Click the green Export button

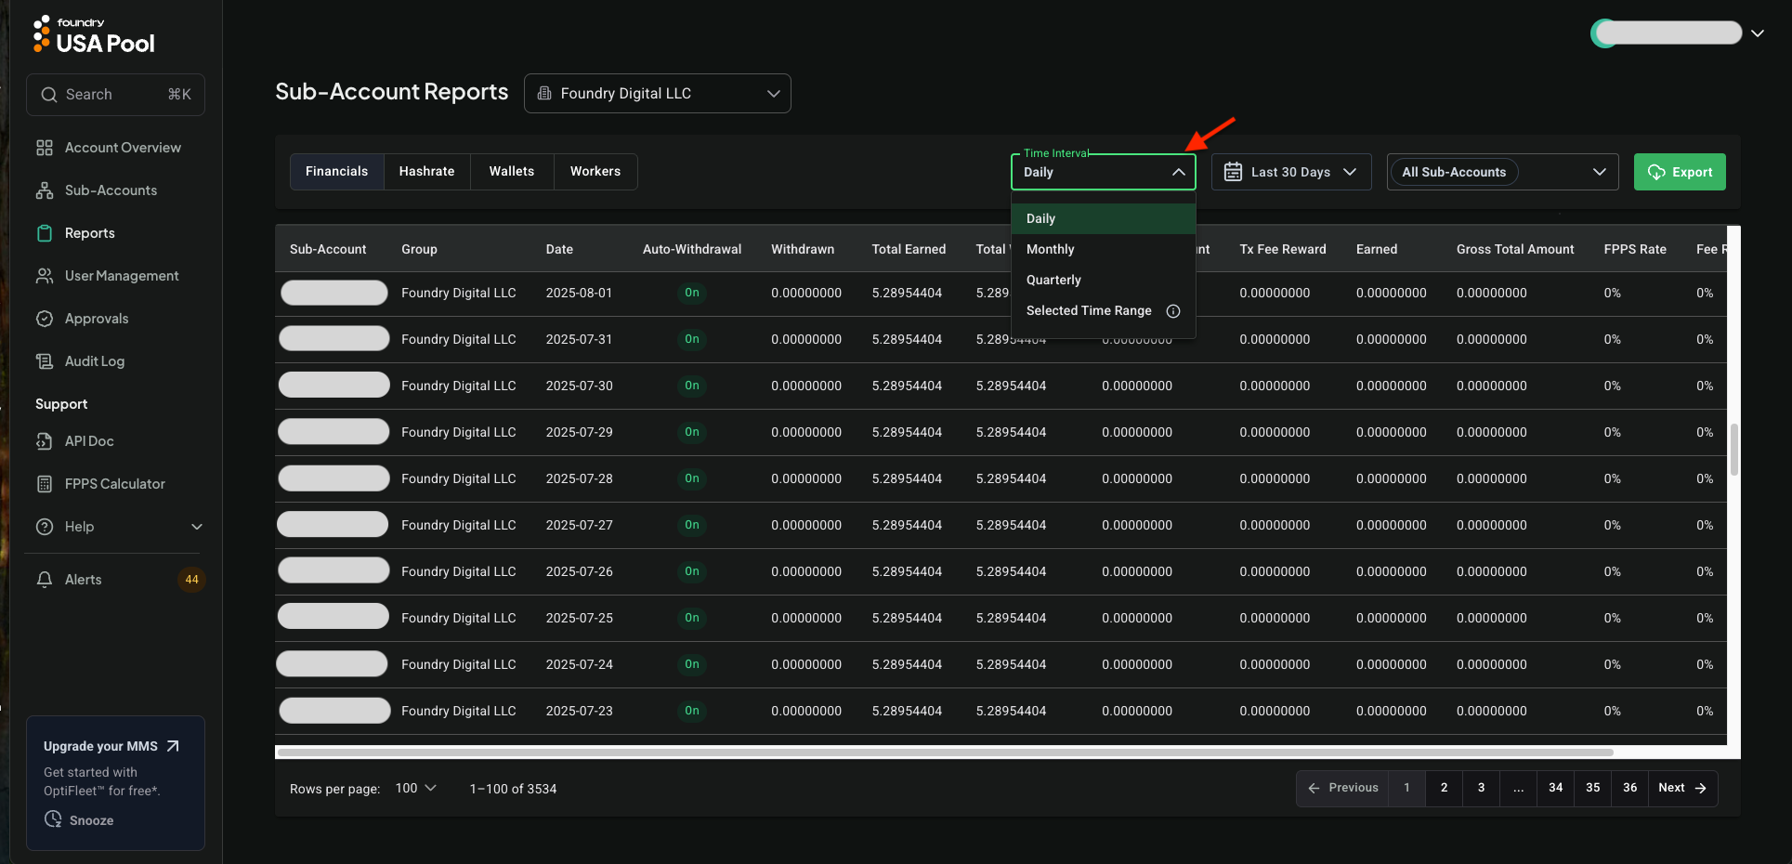(1679, 172)
